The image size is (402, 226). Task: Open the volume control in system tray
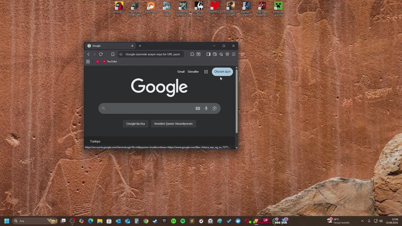click(x=381, y=221)
